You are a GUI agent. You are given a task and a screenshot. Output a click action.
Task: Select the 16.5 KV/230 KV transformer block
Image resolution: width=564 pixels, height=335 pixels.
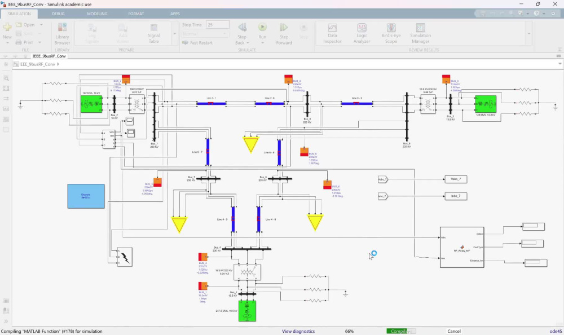click(247, 272)
